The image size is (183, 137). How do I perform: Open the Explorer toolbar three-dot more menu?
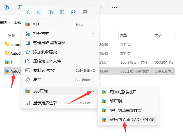[x=114, y=7]
